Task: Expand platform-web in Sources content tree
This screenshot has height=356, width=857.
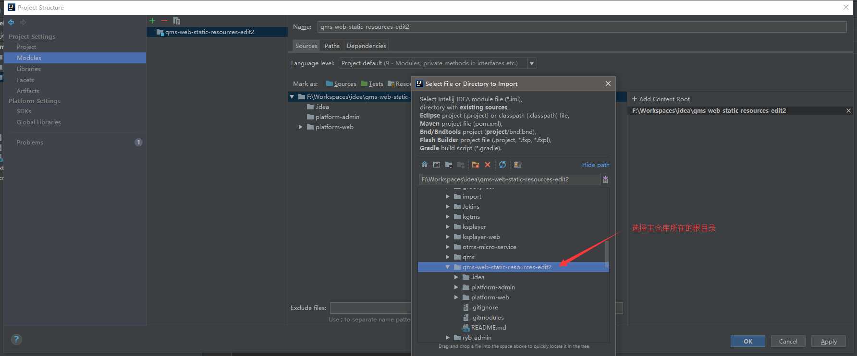Action: click(x=301, y=127)
